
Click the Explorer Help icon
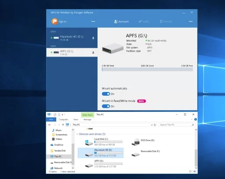coord(196,119)
